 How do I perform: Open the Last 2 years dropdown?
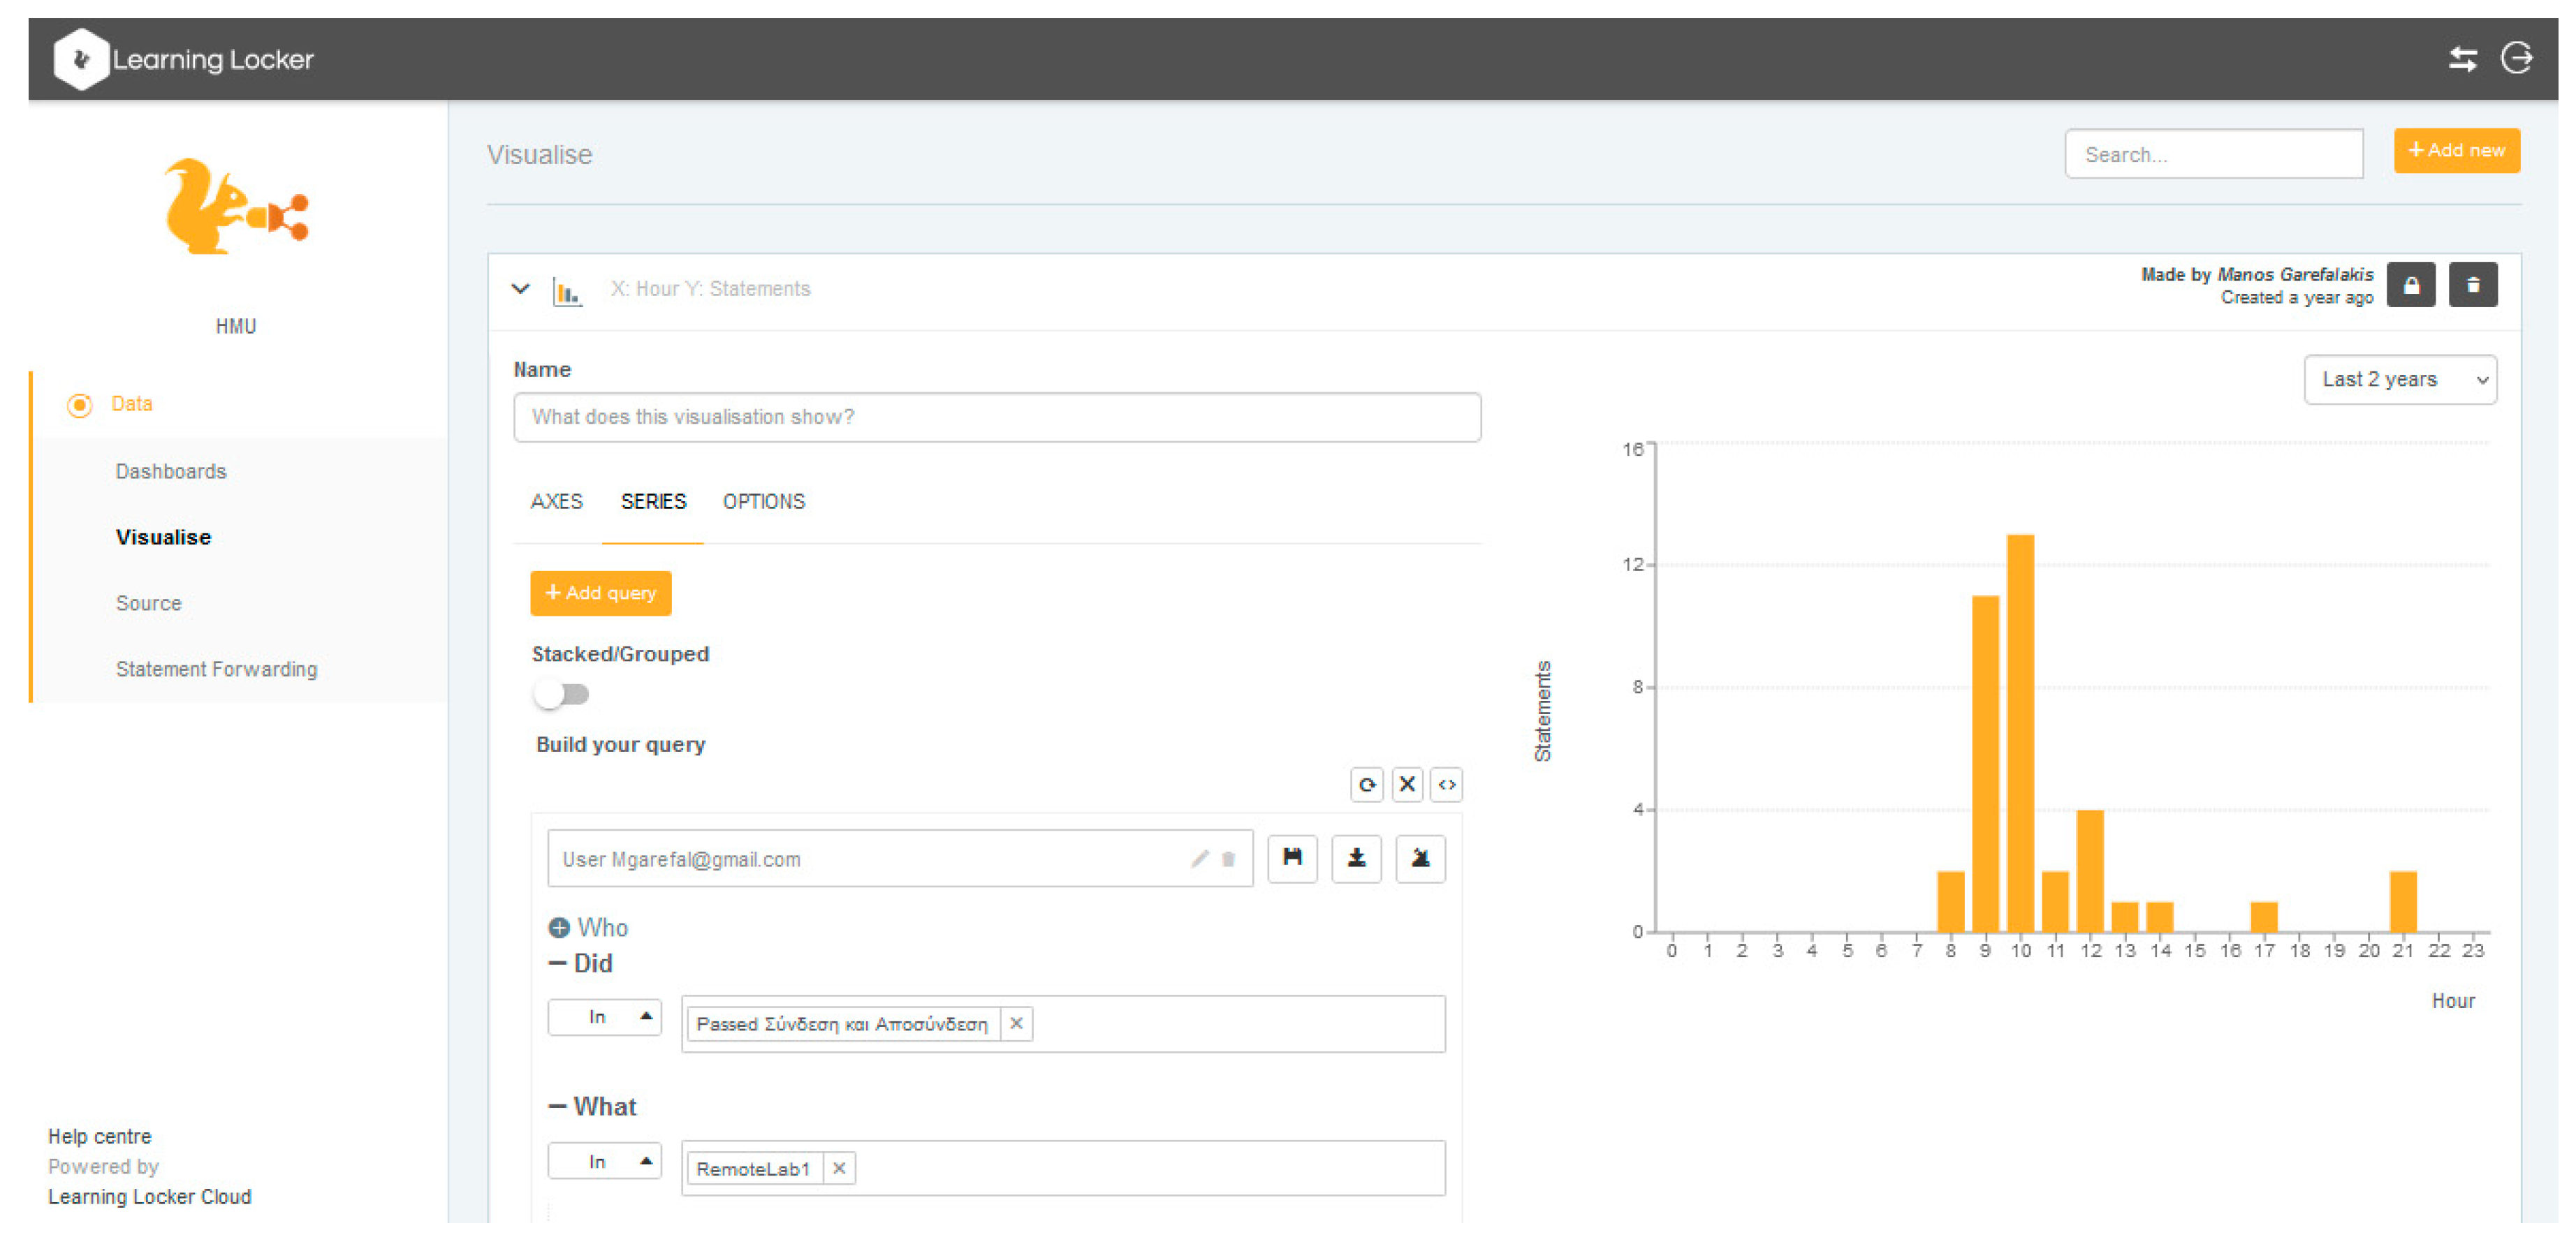pos(2399,380)
